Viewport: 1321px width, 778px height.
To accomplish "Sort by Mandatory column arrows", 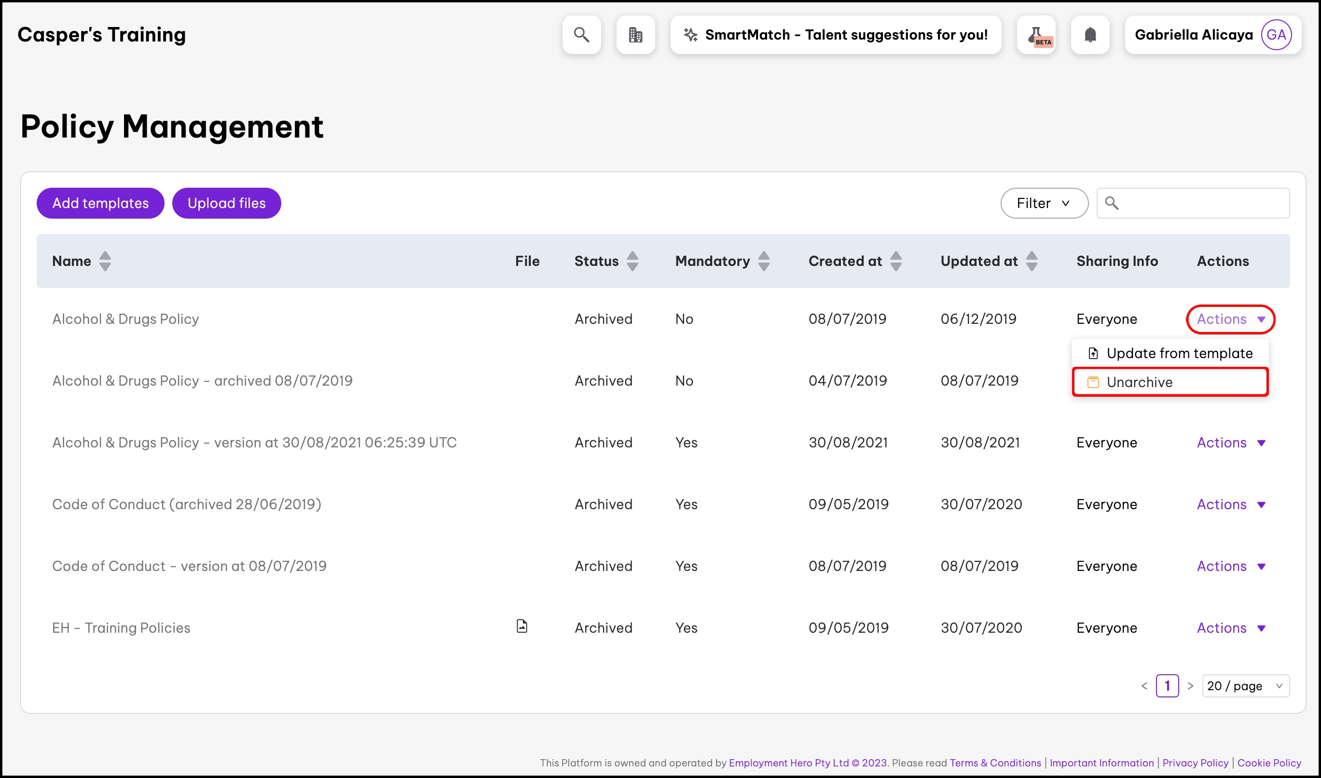I will click(764, 261).
